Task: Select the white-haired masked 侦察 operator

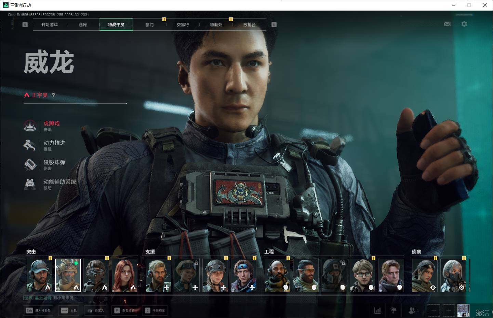Action: pyautogui.click(x=453, y=275)
